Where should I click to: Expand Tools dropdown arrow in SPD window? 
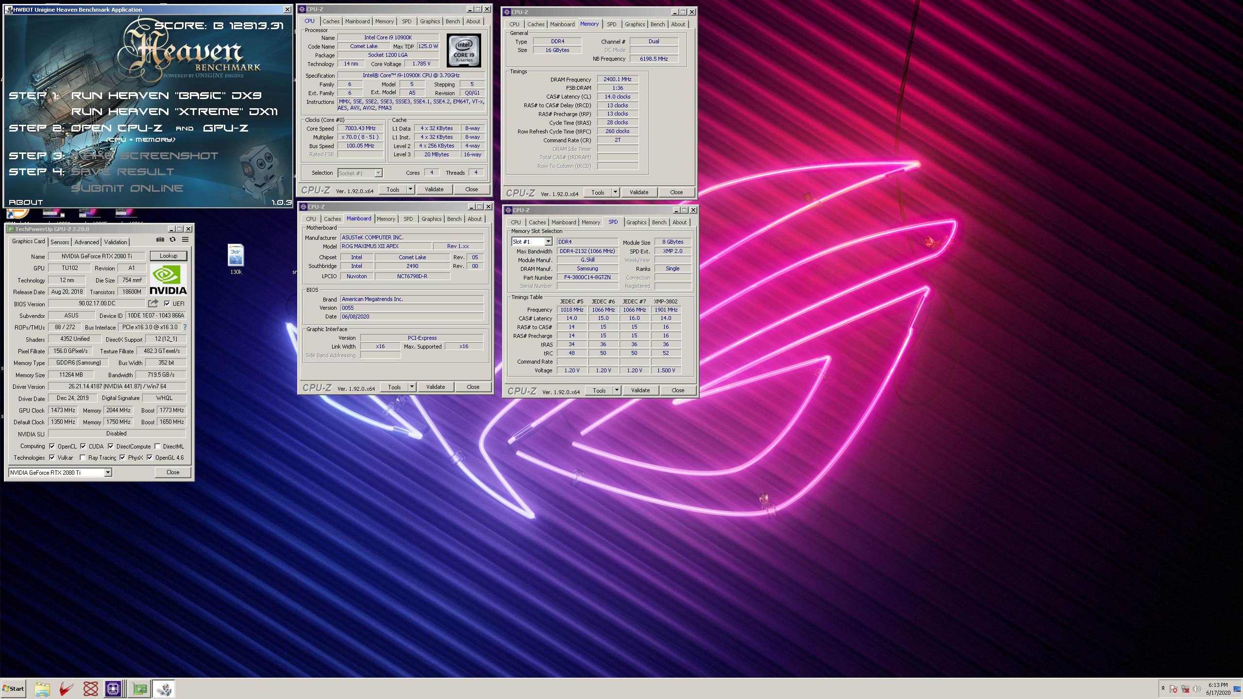[x=617, y=390]
